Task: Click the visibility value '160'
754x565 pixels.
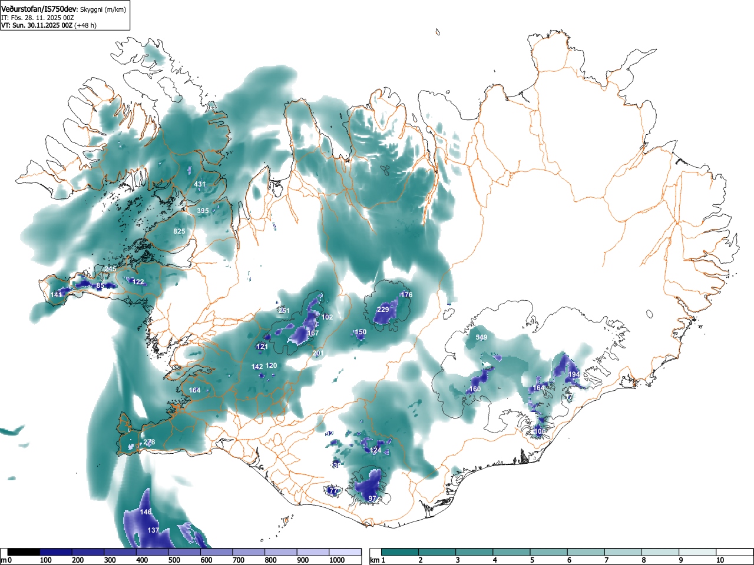Action: (475, 389)
